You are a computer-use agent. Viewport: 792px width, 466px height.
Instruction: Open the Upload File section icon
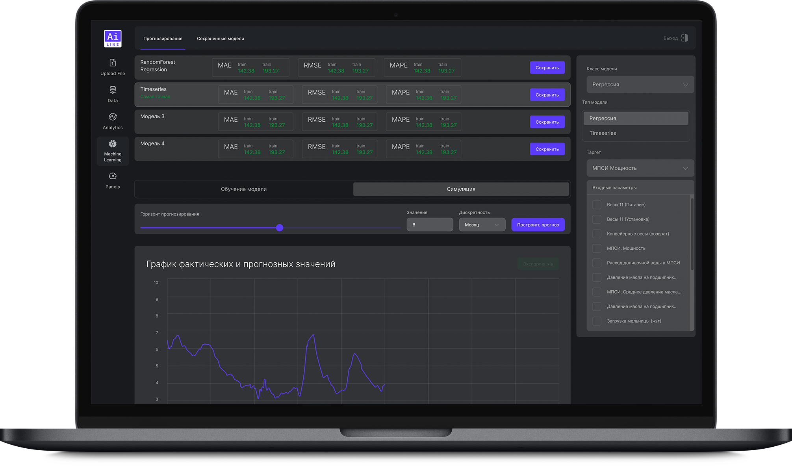[113, 63]
